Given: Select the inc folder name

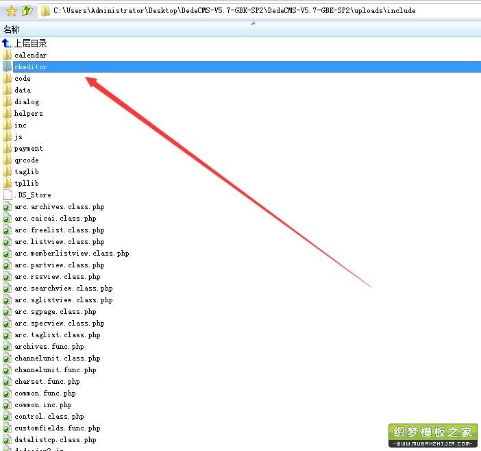Looking at the screenshot, I should pos(21,125).
